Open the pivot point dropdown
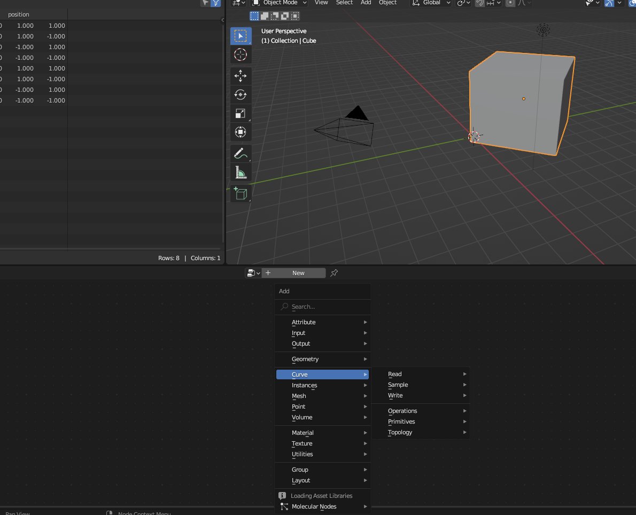Viewport: 636px width, 515px height. [463, 3]
